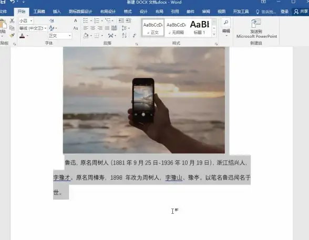
Task: Open the Undo history dropdown arrow
Action: click(x=17, y=2)
